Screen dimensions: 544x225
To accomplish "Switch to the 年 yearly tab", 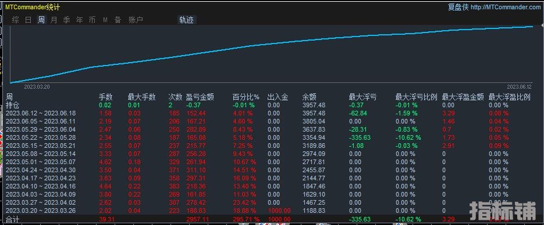I will pos(80,20).
